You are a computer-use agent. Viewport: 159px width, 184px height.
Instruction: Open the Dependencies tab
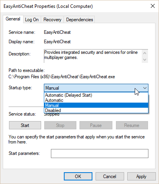click(x=79, y=20)
